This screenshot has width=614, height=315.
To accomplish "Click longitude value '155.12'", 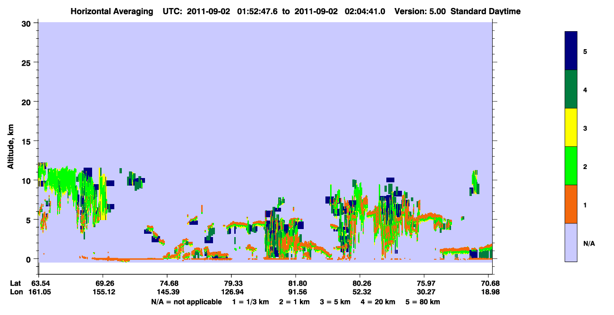I will tap(103, 292).
